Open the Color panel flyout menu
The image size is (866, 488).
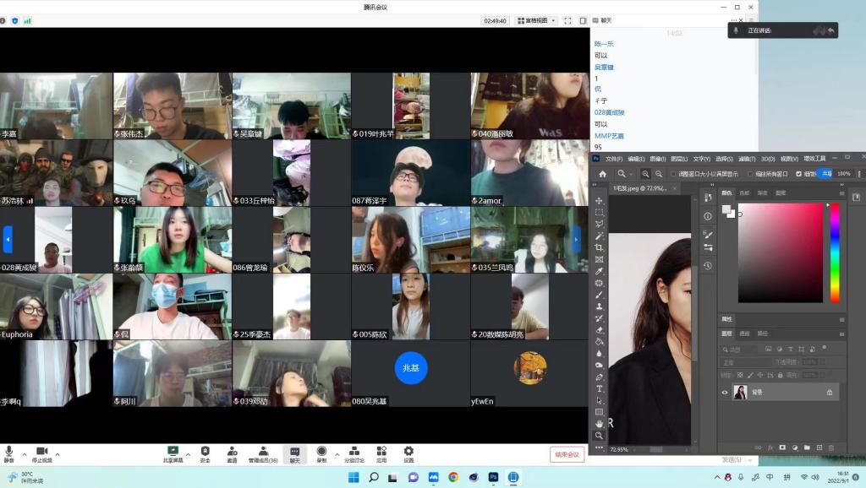coord(841,192)
